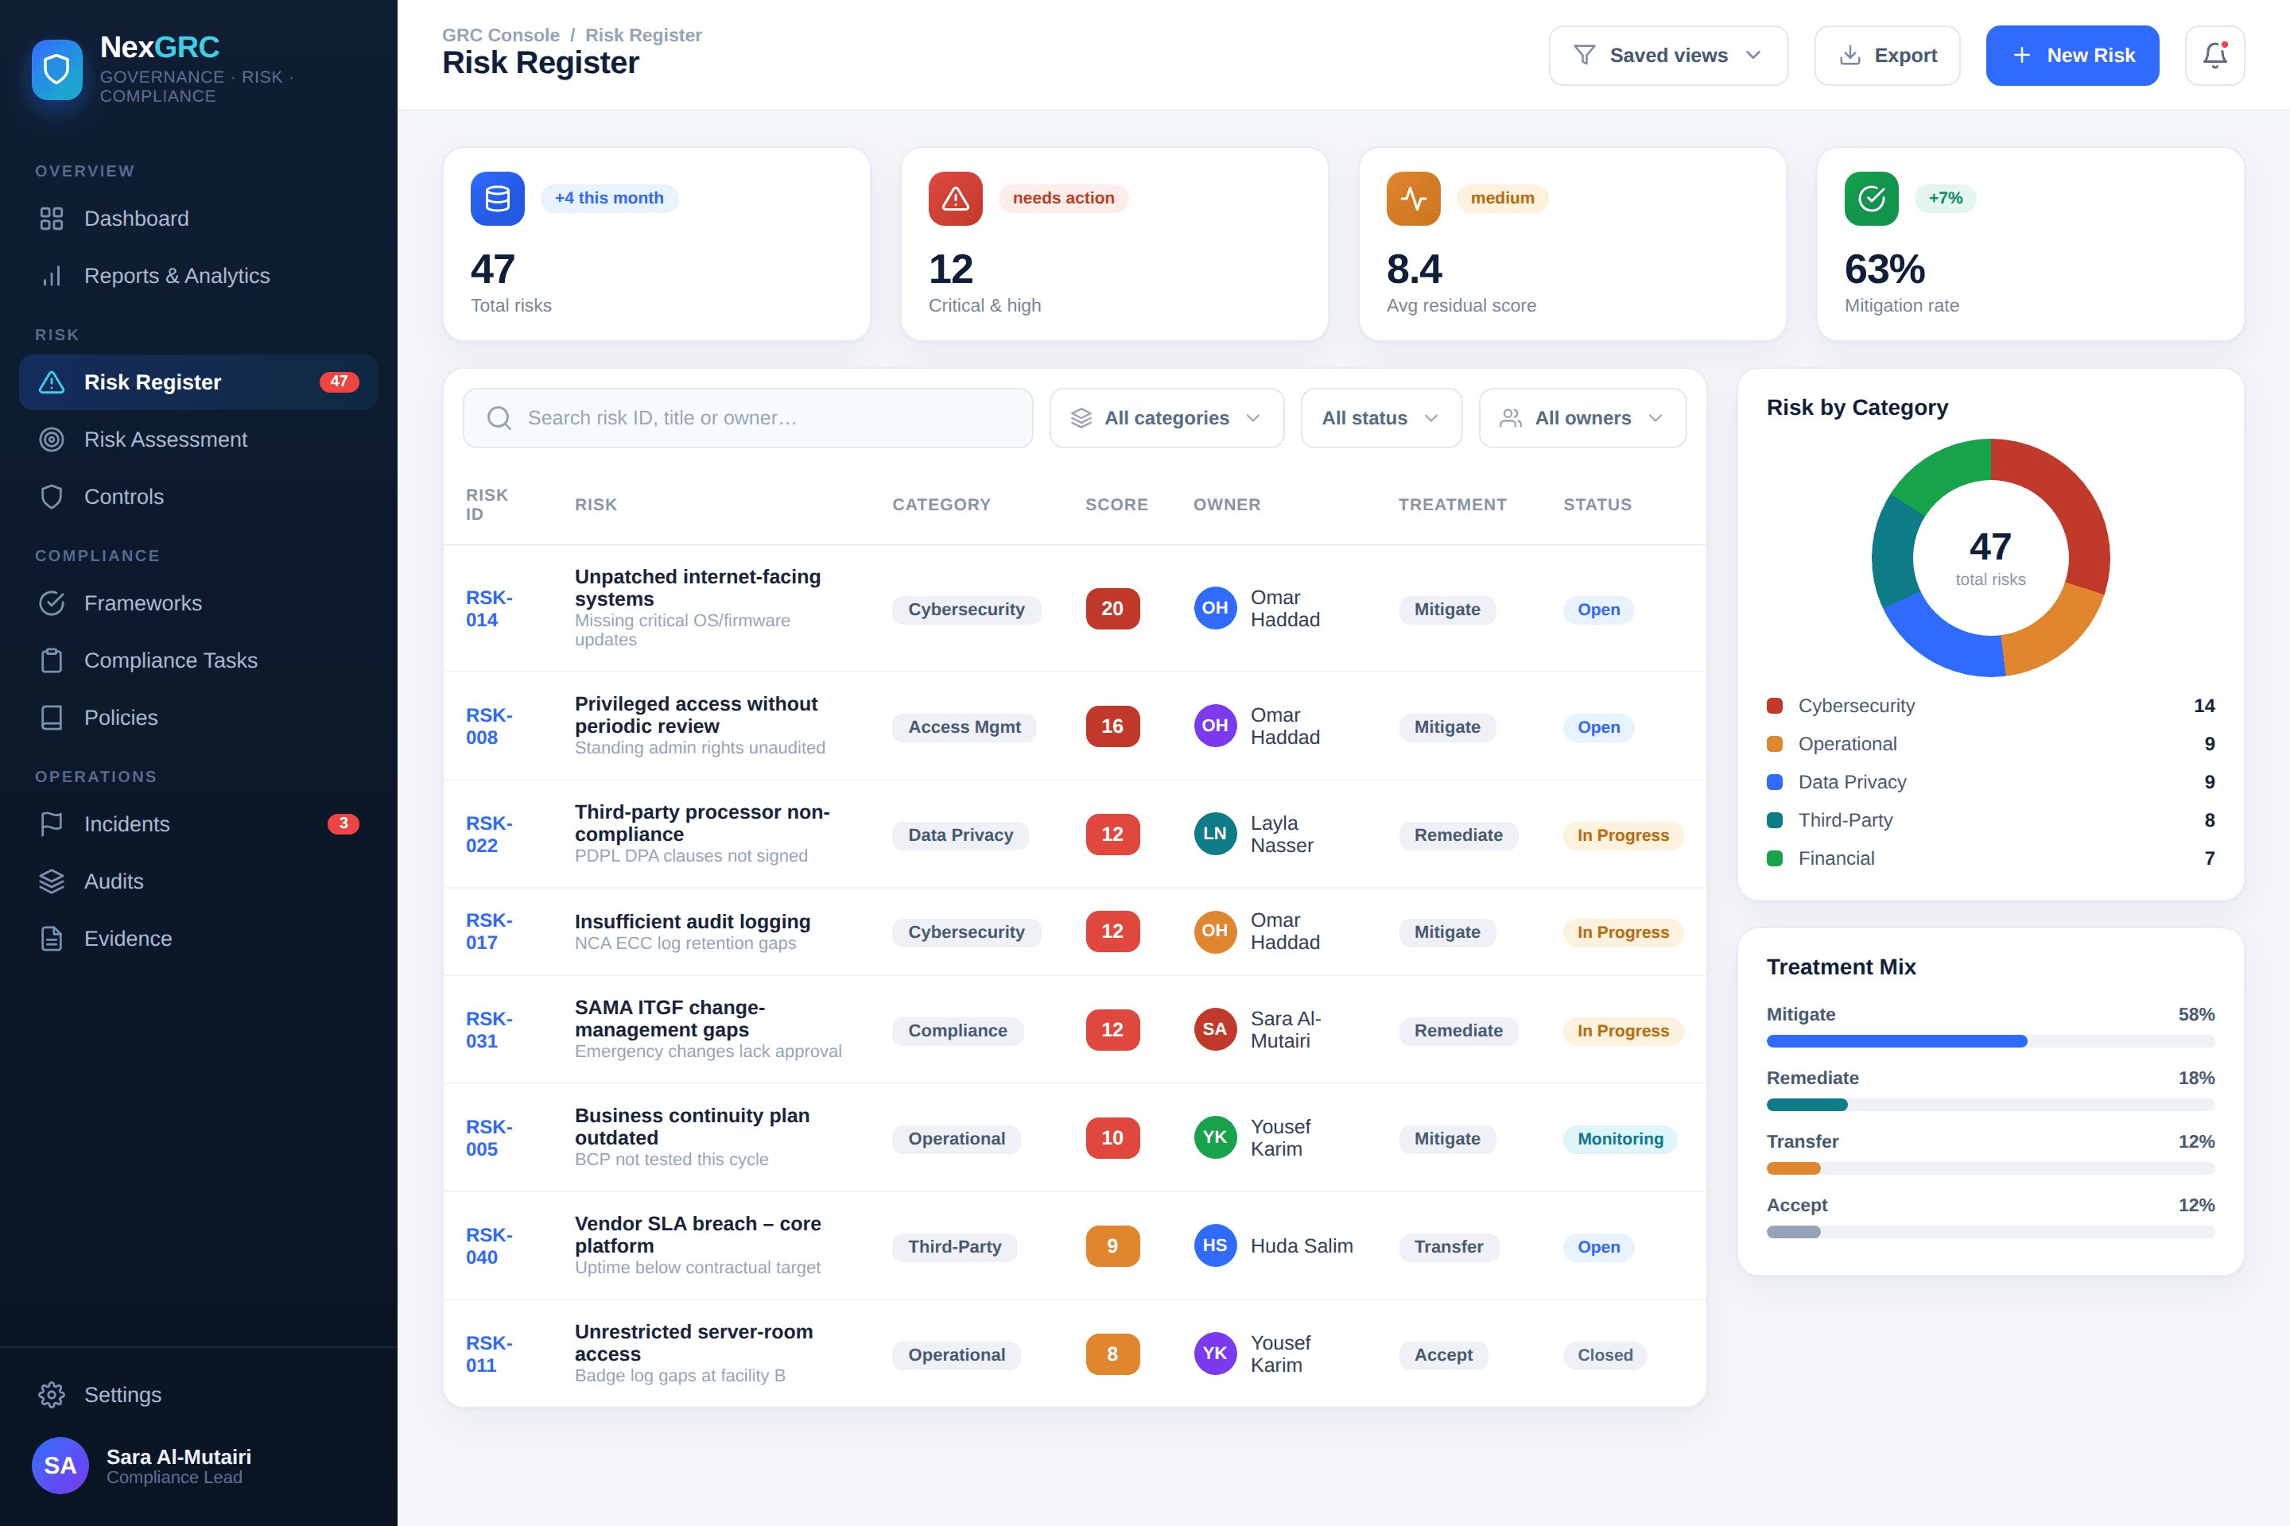Screen dimensions: 2290x1526
Task: Expand the All categories filter
Action: (1166, 419)
